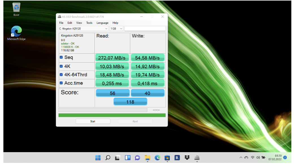The image size is (295, 166).
Task: Click the OneDrive cloud tray icon
Action: click(x=246, y=158)
